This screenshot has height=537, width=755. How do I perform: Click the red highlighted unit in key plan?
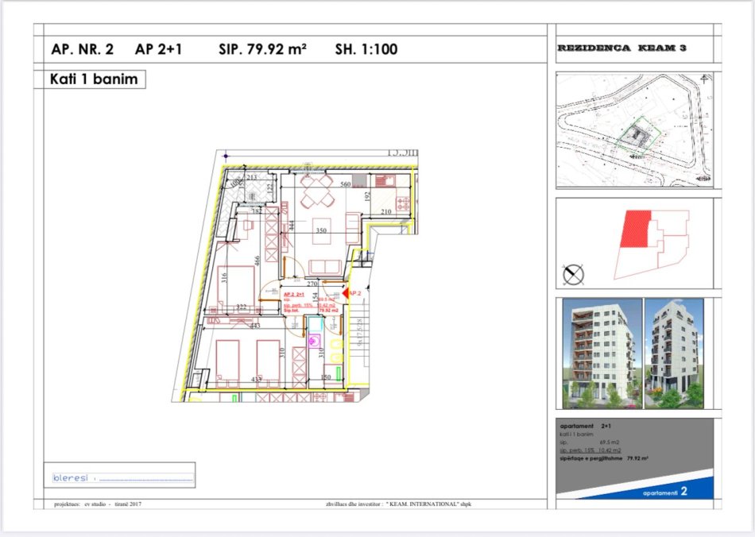(636, 230)
